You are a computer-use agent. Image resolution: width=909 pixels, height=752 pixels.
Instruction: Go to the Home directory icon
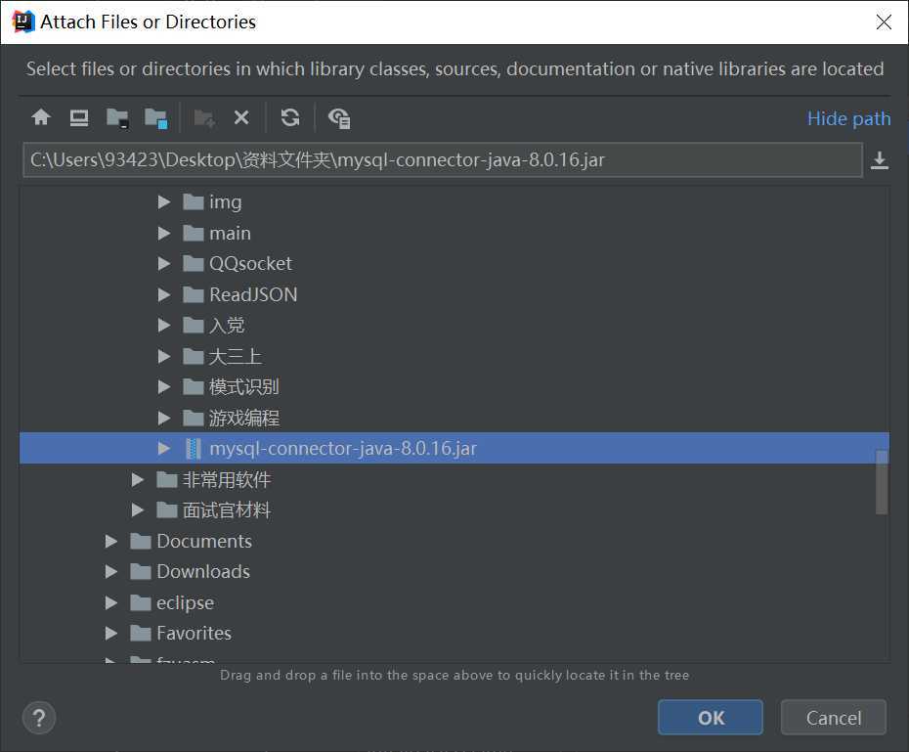[x=41, y=117]
